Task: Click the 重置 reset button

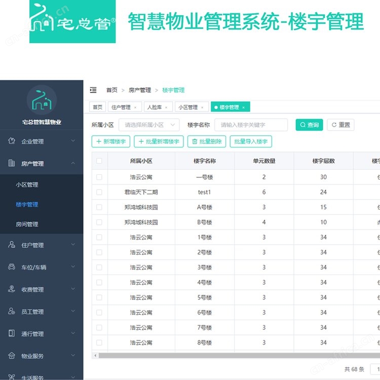Action: coord(340,125)
